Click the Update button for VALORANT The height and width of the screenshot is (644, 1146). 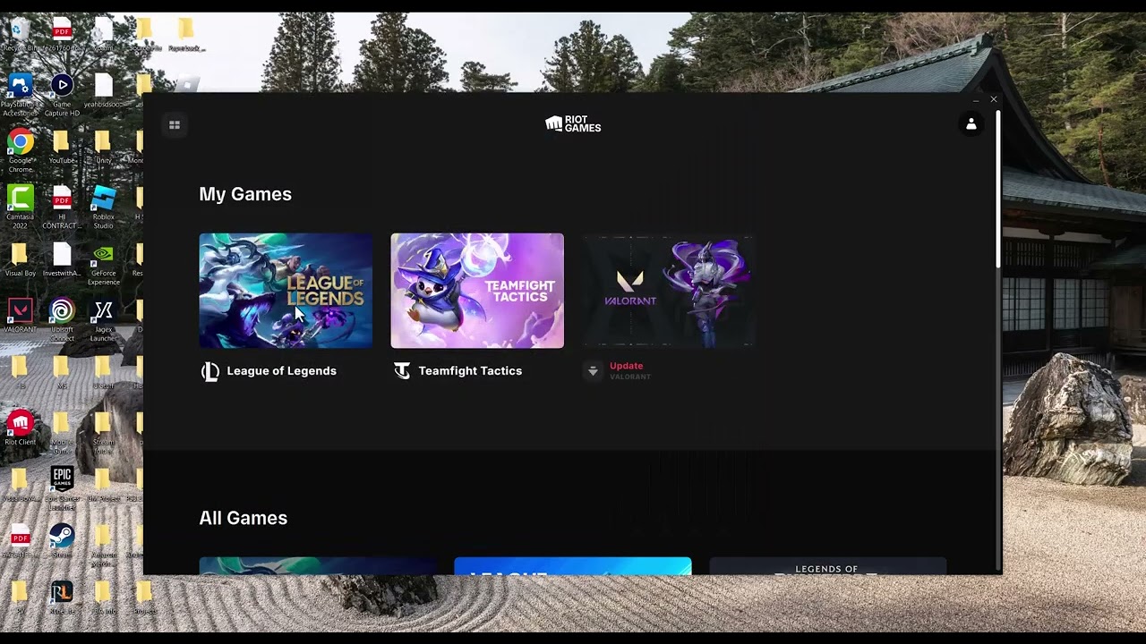(626, 366)
